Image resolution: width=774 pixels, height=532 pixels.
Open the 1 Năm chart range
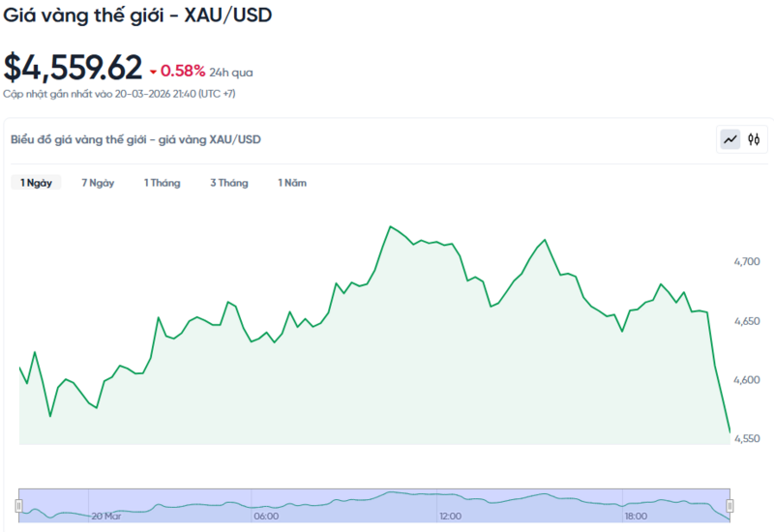coord(292,183)
